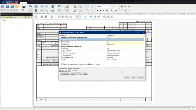Image resolution: width=196 pixels, height=110 pixels.
Task: Click the electrode wire diameter value 1.4
Action: pyautogui.click(x=125, y=37)
